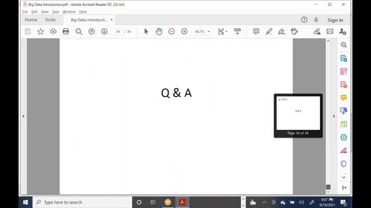Click the Page 34 of 34 thumbnail
This screenshot has width=371, height=208.
coord(298,116)
